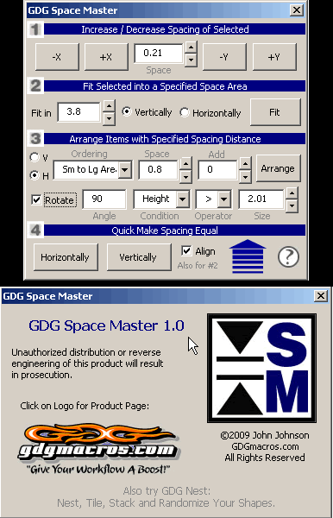Increase the Space 0.21 value

point(191,47)
